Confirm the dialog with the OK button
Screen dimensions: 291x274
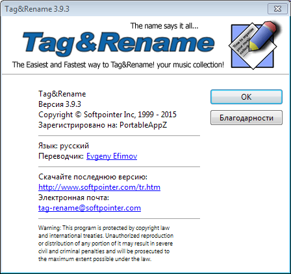coord(246,97)
